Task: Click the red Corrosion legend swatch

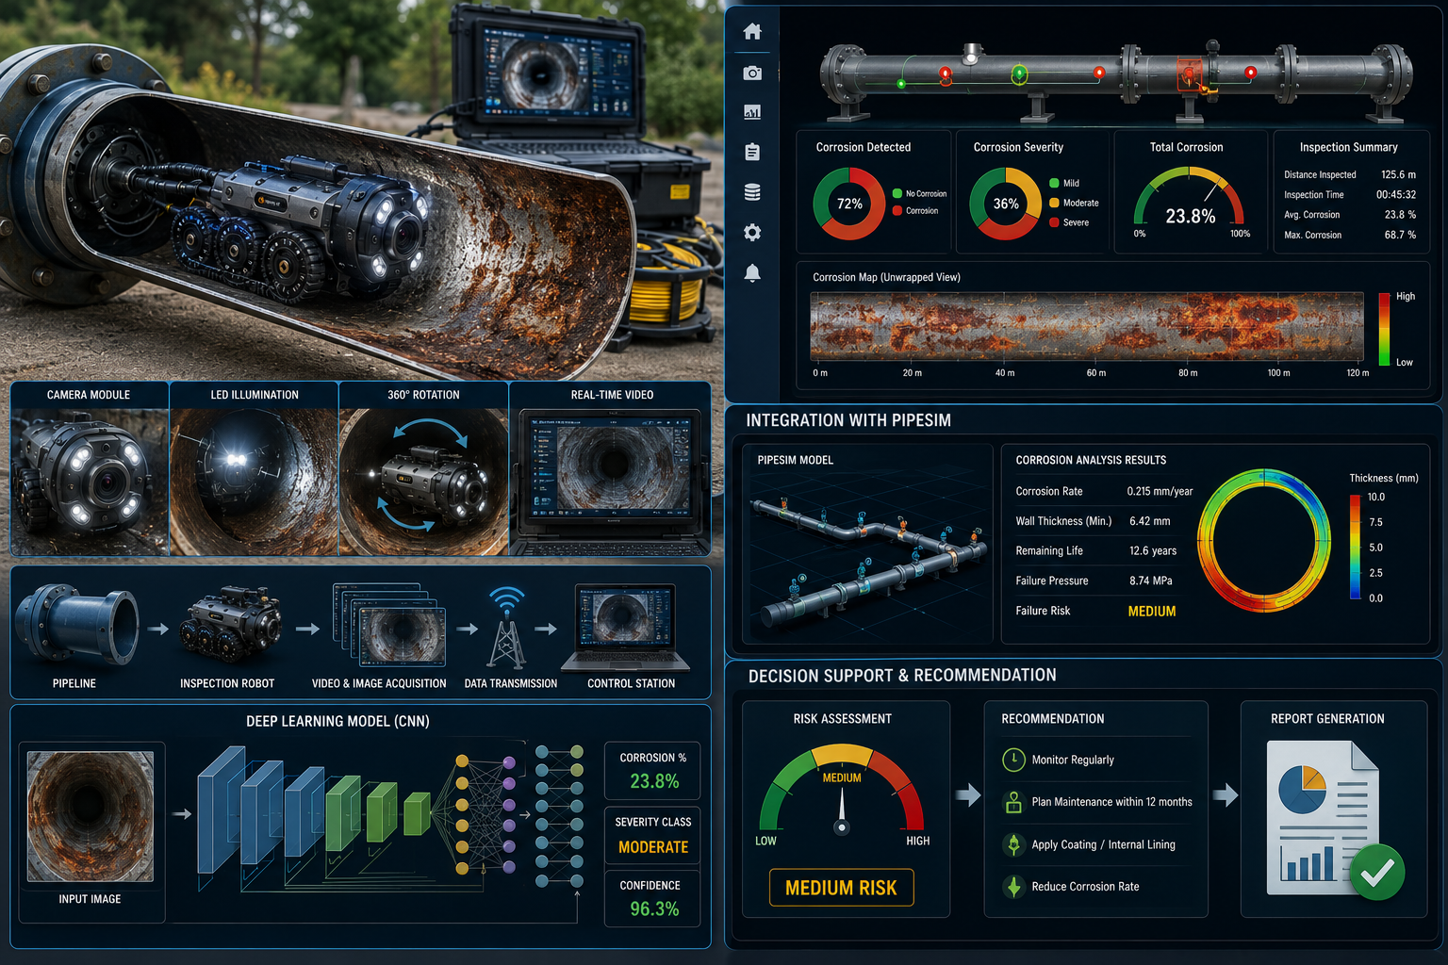Action: click(x=897, y=210)
